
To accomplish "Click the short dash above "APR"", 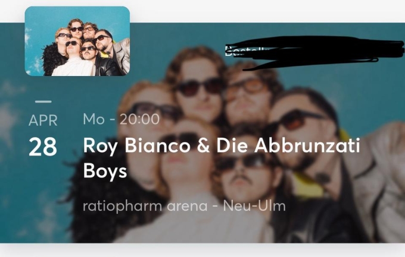I will point(43,102).
